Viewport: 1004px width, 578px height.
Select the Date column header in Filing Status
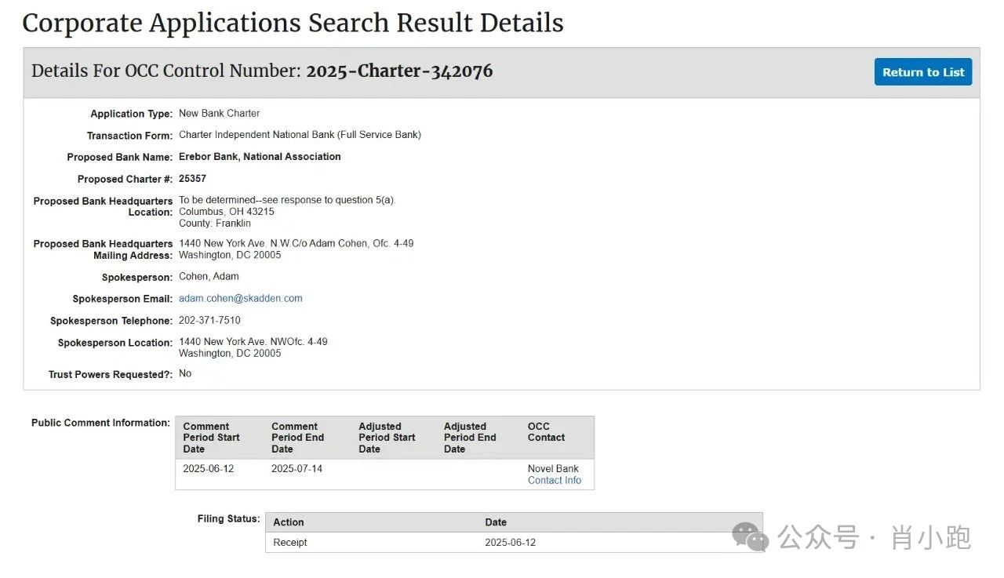496,522
